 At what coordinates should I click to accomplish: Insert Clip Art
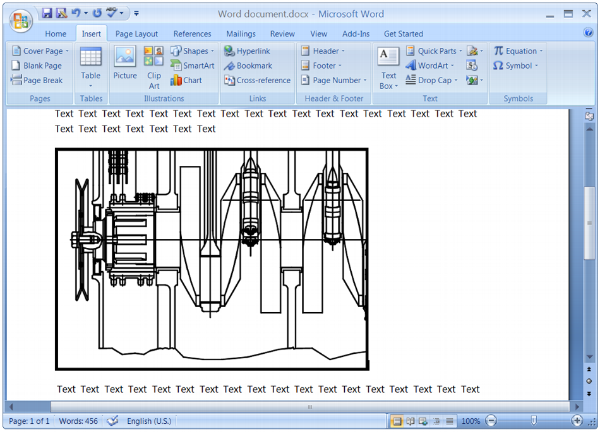tap(153, 65)
